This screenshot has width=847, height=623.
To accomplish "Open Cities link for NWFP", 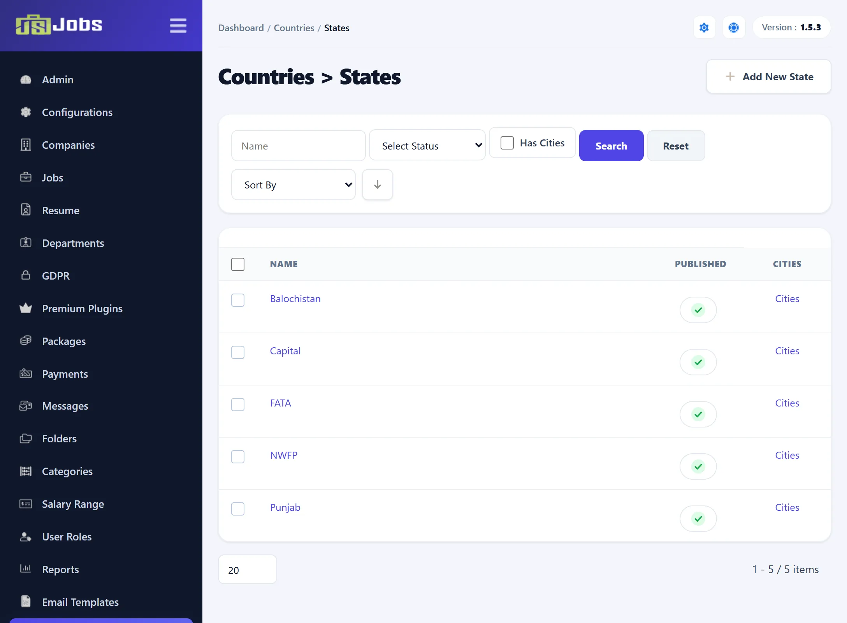I will pos(787,455).
